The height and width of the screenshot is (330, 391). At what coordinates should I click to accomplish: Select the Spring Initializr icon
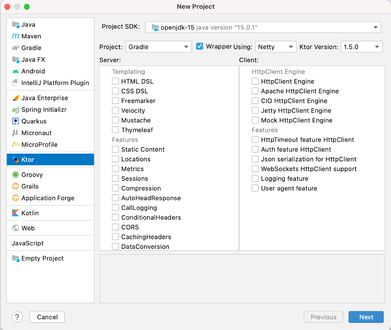tap(16, 110)
